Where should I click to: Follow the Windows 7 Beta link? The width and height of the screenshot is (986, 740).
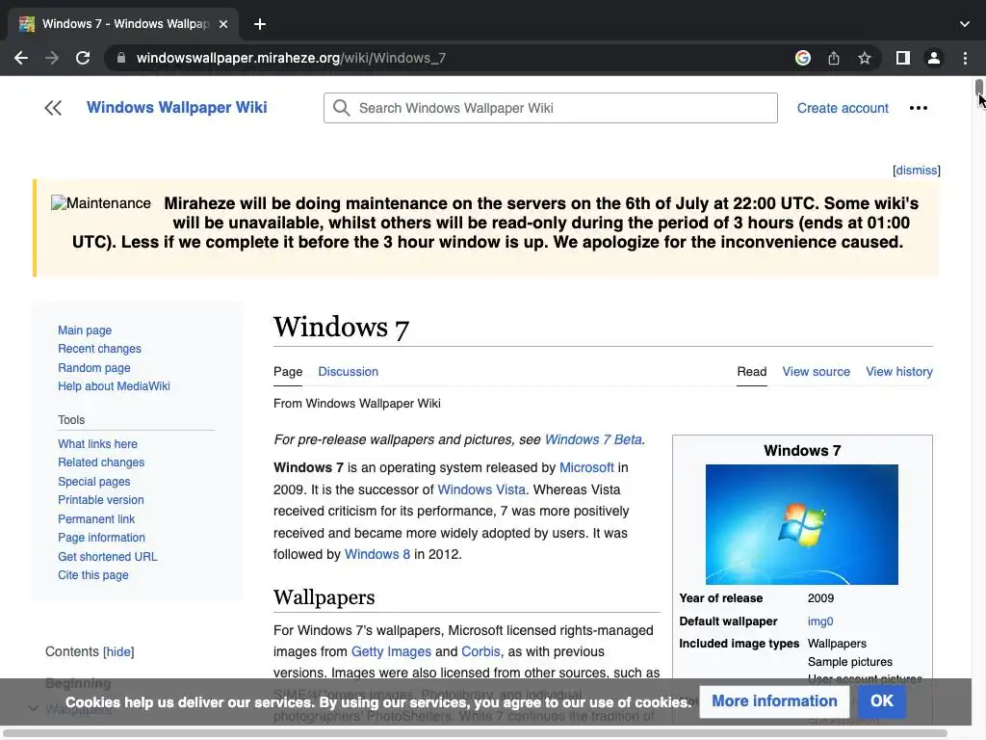click(x=593, y=439)
